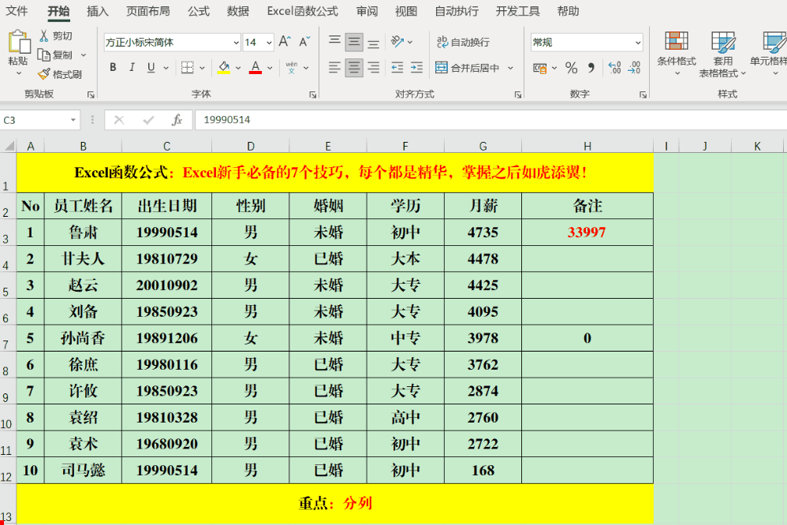Click the Insert Function fx icon

pyautogui.click(x=177, y=120)
